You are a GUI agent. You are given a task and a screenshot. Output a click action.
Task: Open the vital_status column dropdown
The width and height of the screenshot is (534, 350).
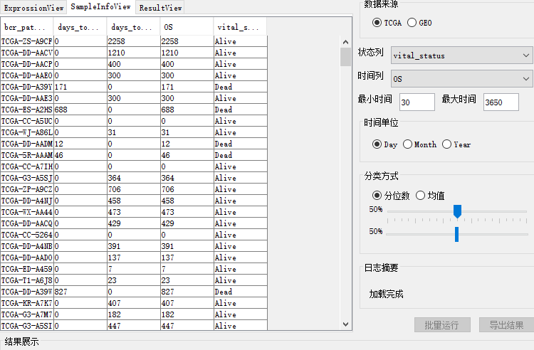[x=461, y=55]
